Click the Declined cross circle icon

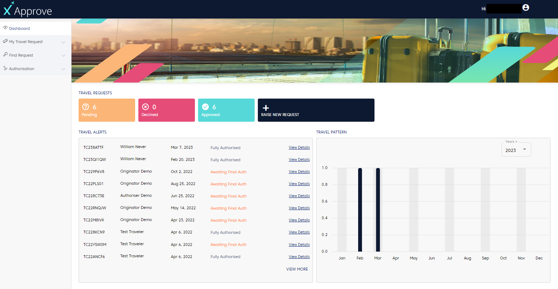pyautogui.click(x=145, y=107)
